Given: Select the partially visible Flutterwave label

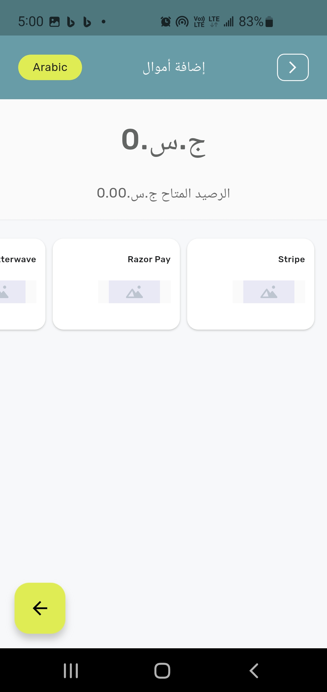Looking at the screenshot, I should point(18,259).
